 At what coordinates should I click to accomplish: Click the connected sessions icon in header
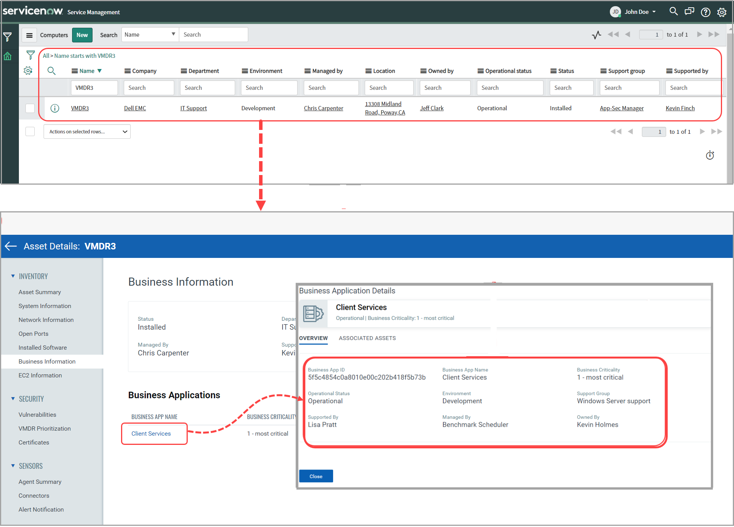(x=689, y=12)
